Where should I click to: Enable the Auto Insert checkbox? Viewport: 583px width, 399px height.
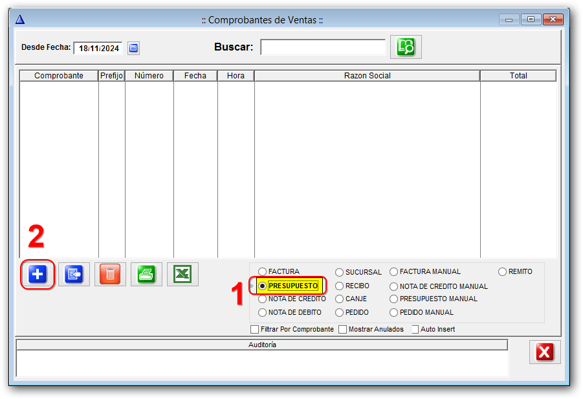(x=415, y=329)
